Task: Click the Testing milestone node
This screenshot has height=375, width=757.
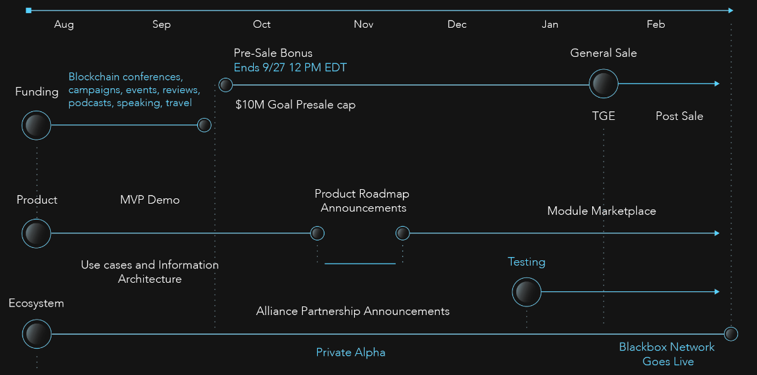Action: [526, 291]
